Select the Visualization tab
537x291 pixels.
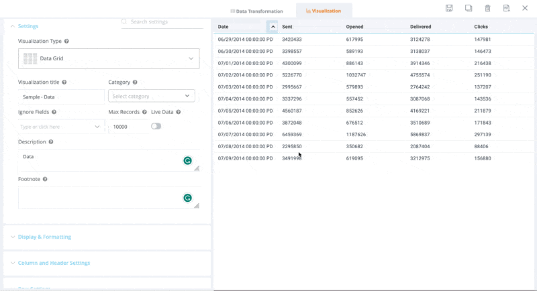point(324,11)
